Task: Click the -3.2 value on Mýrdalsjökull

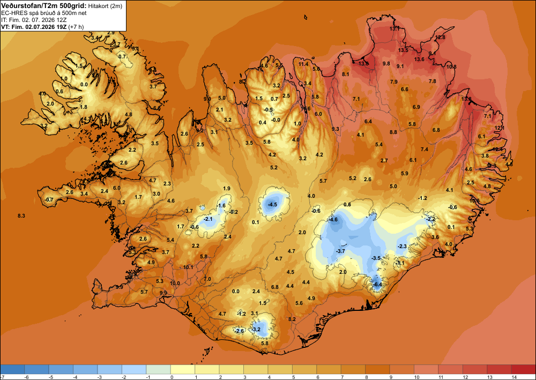Action: tap(256, 330)
